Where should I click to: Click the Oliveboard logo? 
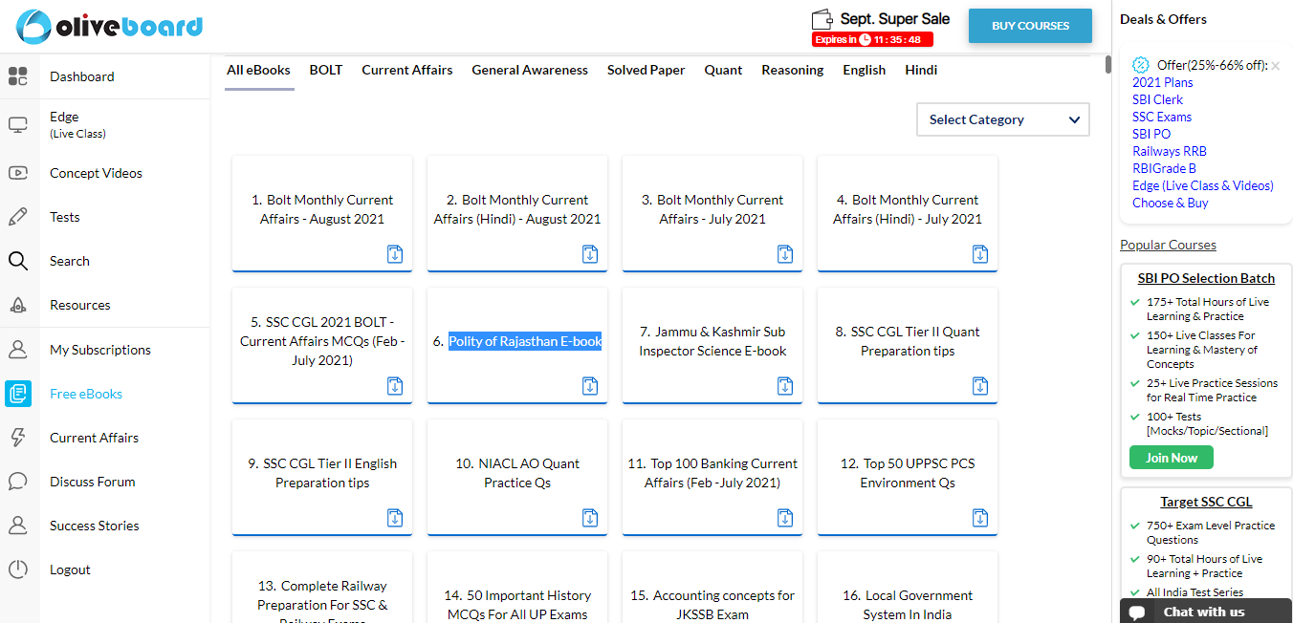point(109,26)
